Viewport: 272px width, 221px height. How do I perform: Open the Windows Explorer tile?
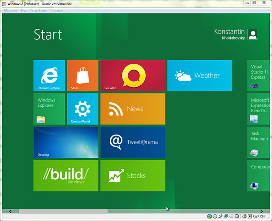click(x=49, y=109)
